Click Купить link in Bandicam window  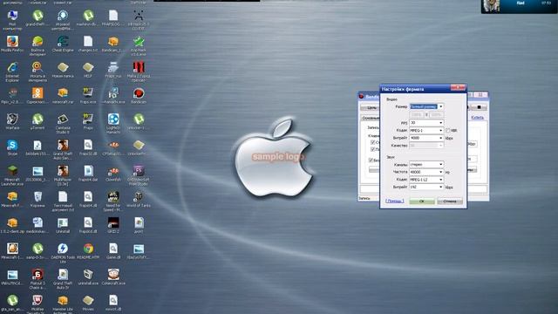coord(477,118)
